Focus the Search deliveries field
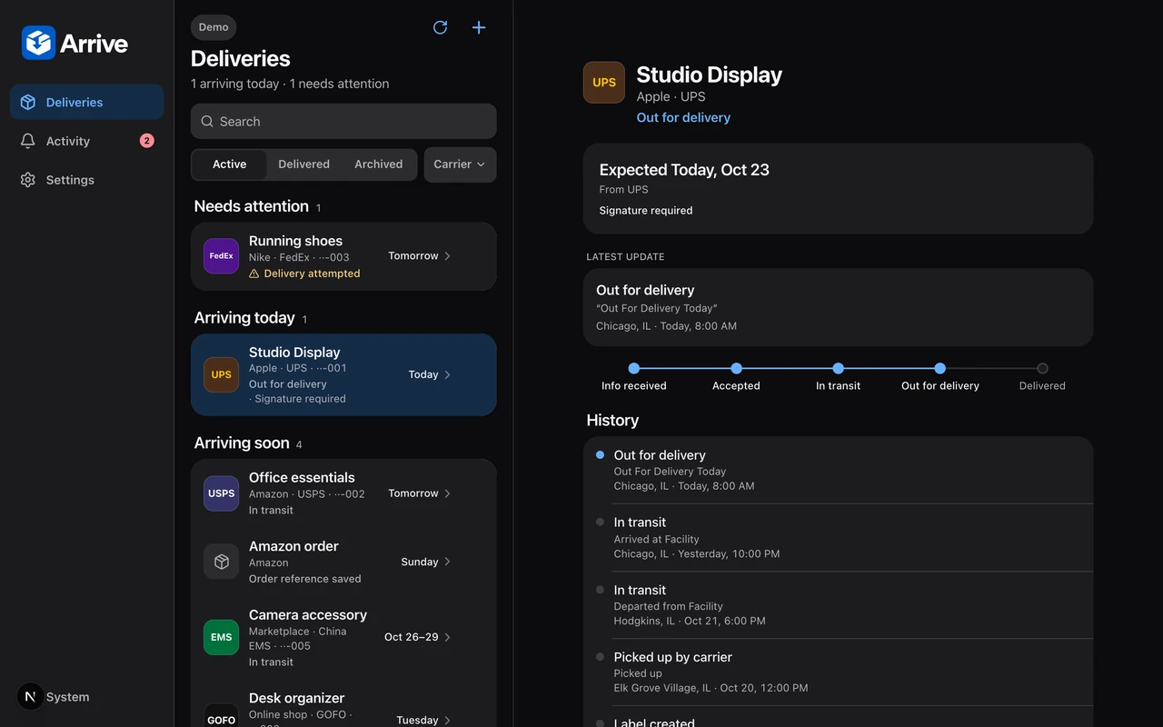1163x727 pixels. pos(343,121)
